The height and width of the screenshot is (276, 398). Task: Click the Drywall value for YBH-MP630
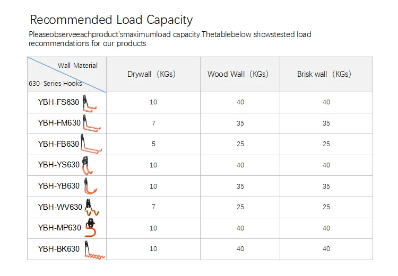(153, 228)
